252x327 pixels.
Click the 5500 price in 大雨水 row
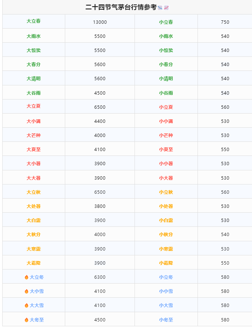(100, 36)
